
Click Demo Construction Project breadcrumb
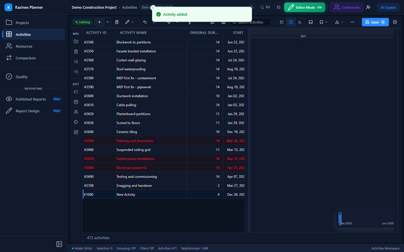[94, 7]
